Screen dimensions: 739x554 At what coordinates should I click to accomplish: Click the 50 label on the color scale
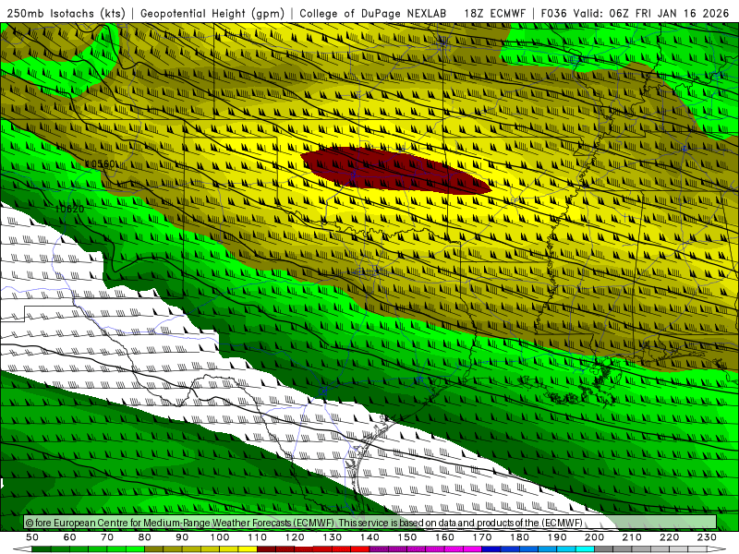click(x=32, y=537)
